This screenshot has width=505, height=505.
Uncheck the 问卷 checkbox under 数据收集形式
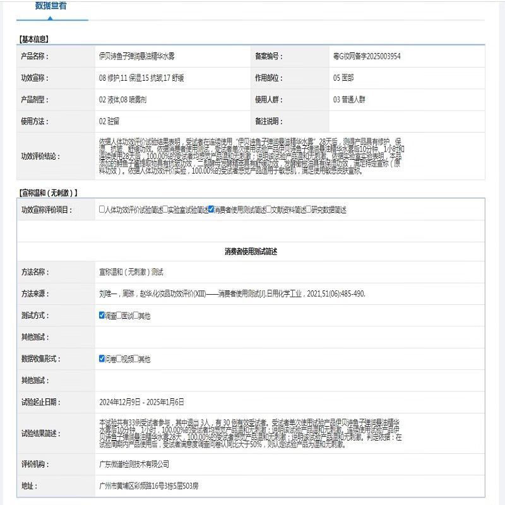click(x=102, y=357)
